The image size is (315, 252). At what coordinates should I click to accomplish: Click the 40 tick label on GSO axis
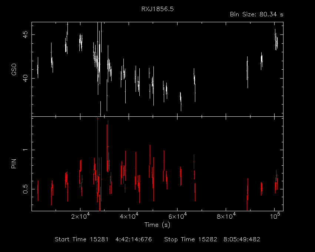26,78
